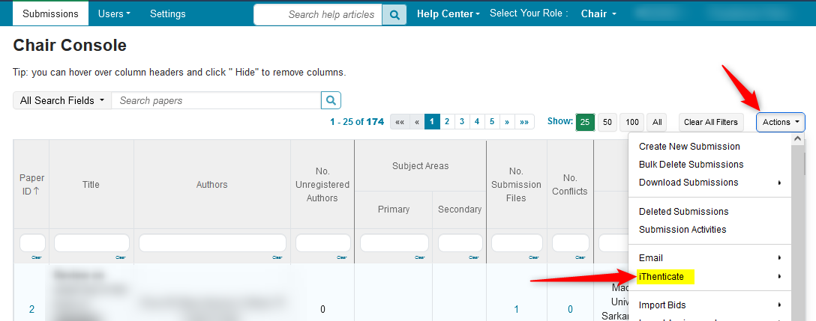The height and width of the screenshot is (321, 816).
Task: Sort by Paper ID column arrow
Action: [x=37, y=191]
